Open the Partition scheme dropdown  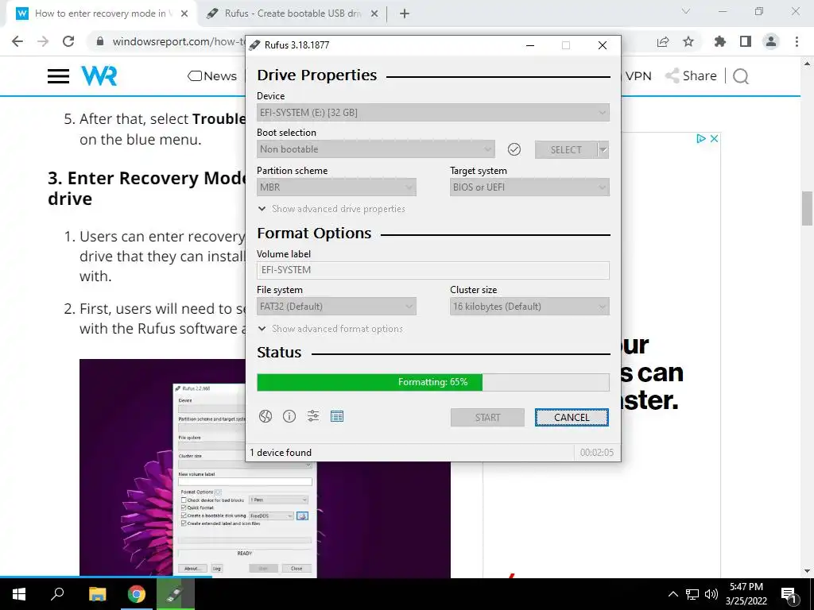tap(336, 187)
